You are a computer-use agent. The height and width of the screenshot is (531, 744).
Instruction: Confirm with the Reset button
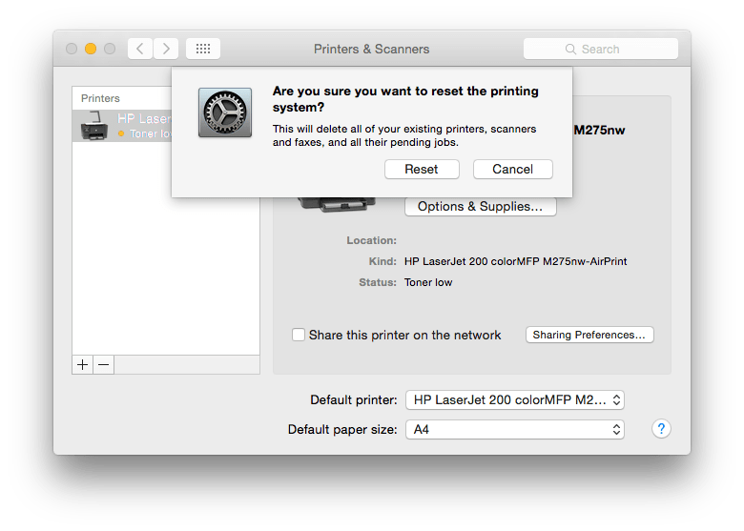click(x=422, y=170)
